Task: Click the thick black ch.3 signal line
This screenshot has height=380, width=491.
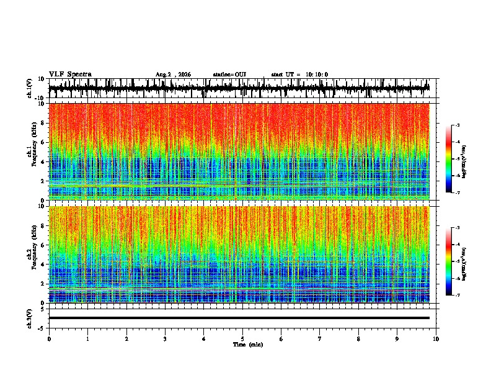Action: (239, 318)
